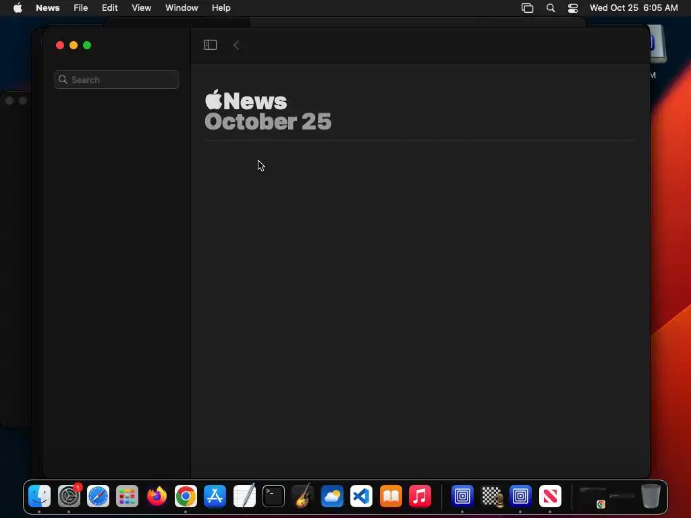Launch Google Chrome from the Dock
The height and width of the screenshot is (518, 691).
click(x=186, y=496)
